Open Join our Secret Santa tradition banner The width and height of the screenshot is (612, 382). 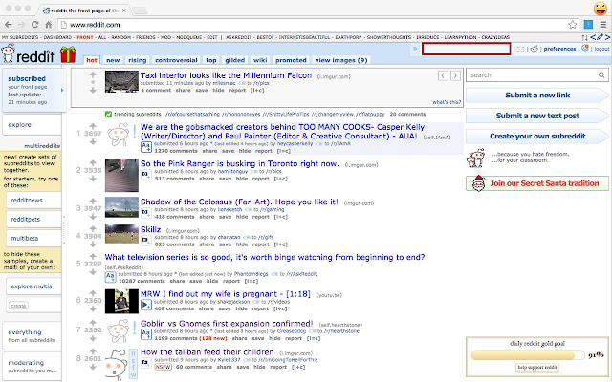537,183
